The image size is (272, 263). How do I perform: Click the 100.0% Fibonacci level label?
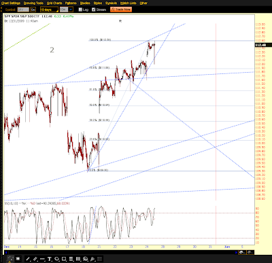tap(100, 40)
